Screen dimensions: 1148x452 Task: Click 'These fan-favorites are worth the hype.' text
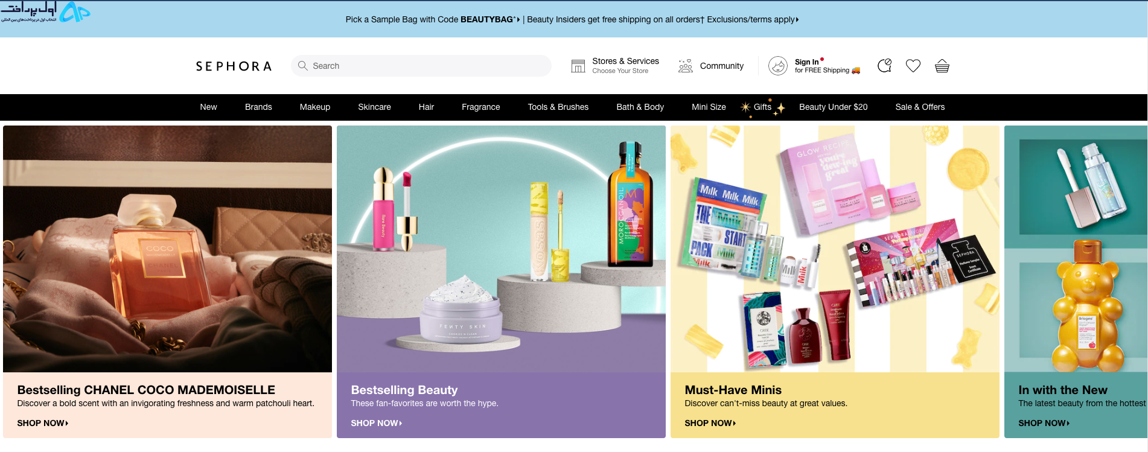pos(424,403)
